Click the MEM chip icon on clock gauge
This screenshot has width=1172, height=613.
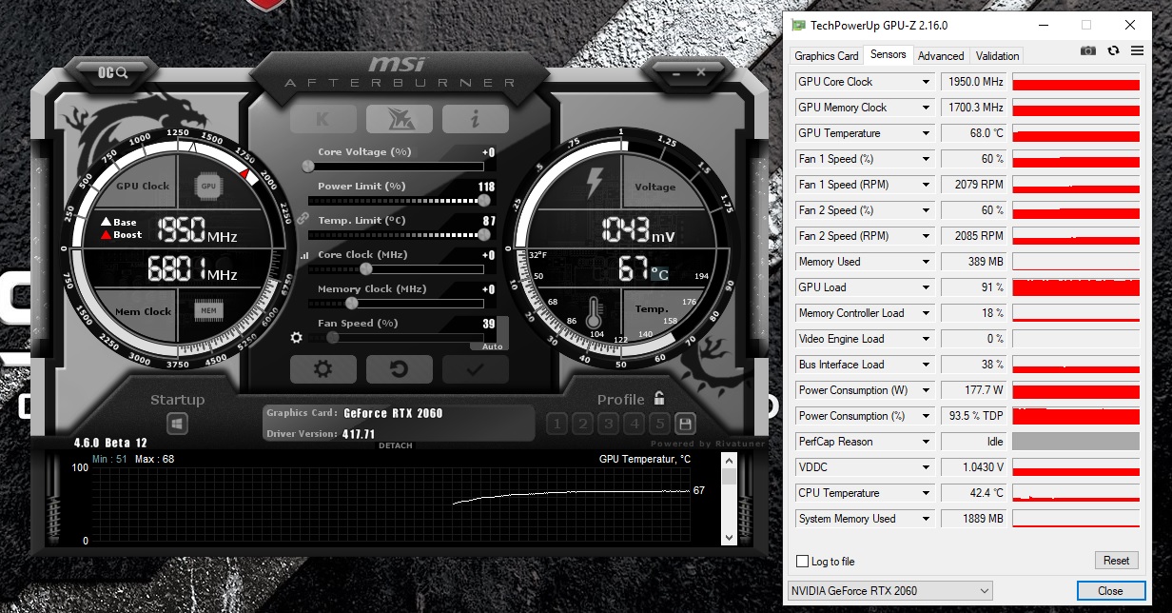[x=208, y=309]
